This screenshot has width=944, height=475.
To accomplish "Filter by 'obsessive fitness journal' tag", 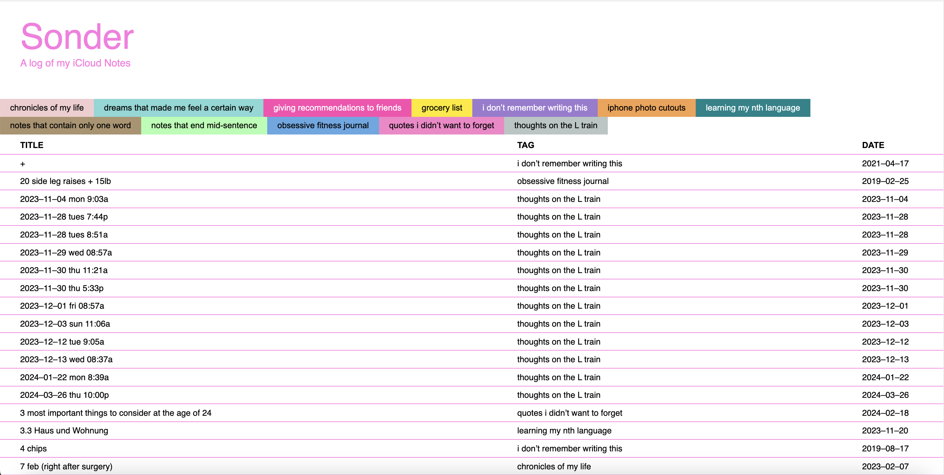I will (x=322, y=125).
